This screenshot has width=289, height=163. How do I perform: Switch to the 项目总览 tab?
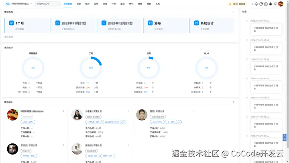pos(68,4)
